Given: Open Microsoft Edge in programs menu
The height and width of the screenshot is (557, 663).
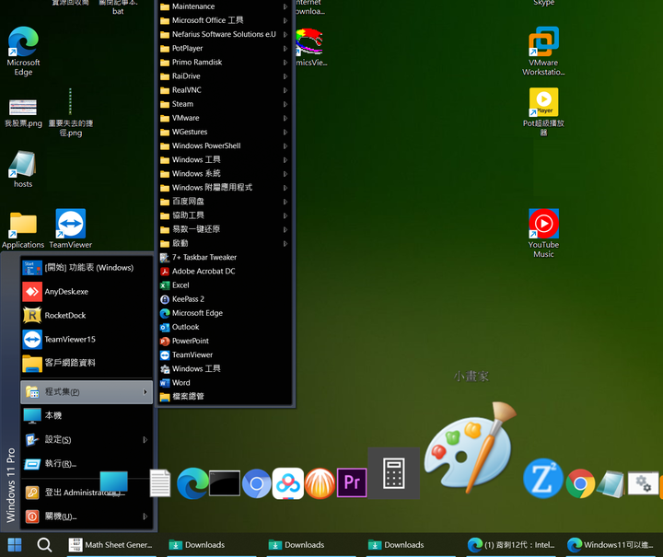Looking at the screenshot, I should click(224, 313).
